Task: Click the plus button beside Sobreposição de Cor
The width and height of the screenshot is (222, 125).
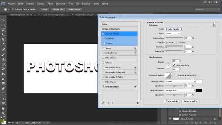Action: pyautogui.click(x=136, y=67)
